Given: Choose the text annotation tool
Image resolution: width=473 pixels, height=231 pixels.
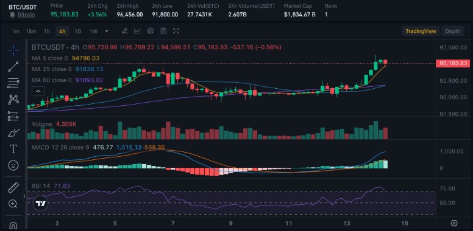Looking at the screenshot, I should (x=13, y=149).
